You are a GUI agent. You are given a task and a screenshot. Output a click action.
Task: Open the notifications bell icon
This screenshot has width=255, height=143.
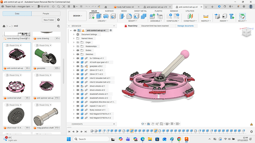coord(238,7)
